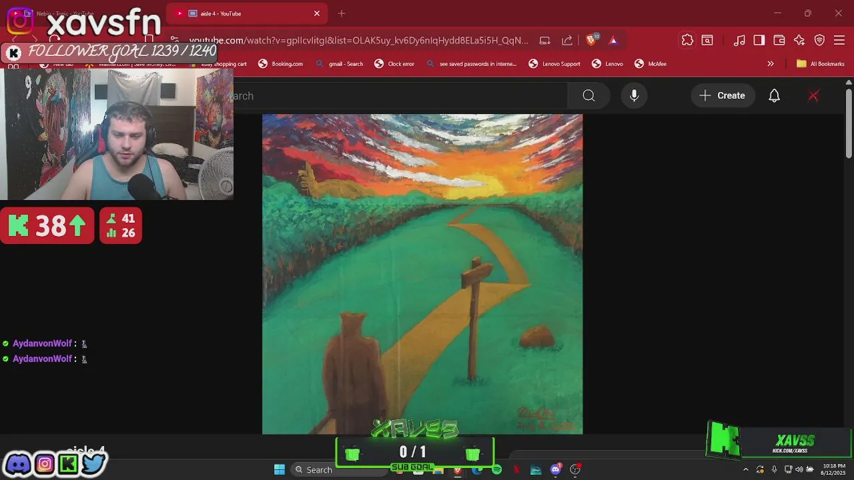This screenshot has height=480, width=854.
Task: Click the share page icon in the address bar
Action: [x=567, y=41]
